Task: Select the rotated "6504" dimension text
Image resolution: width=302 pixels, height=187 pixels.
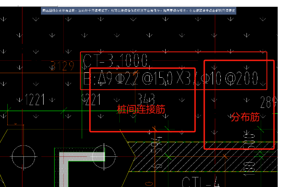Action: pyautogui.click(x=157, y=152)
